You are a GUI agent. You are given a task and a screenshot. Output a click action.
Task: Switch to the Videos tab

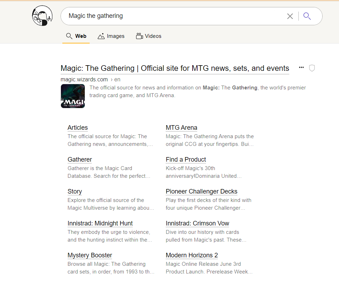149,36
